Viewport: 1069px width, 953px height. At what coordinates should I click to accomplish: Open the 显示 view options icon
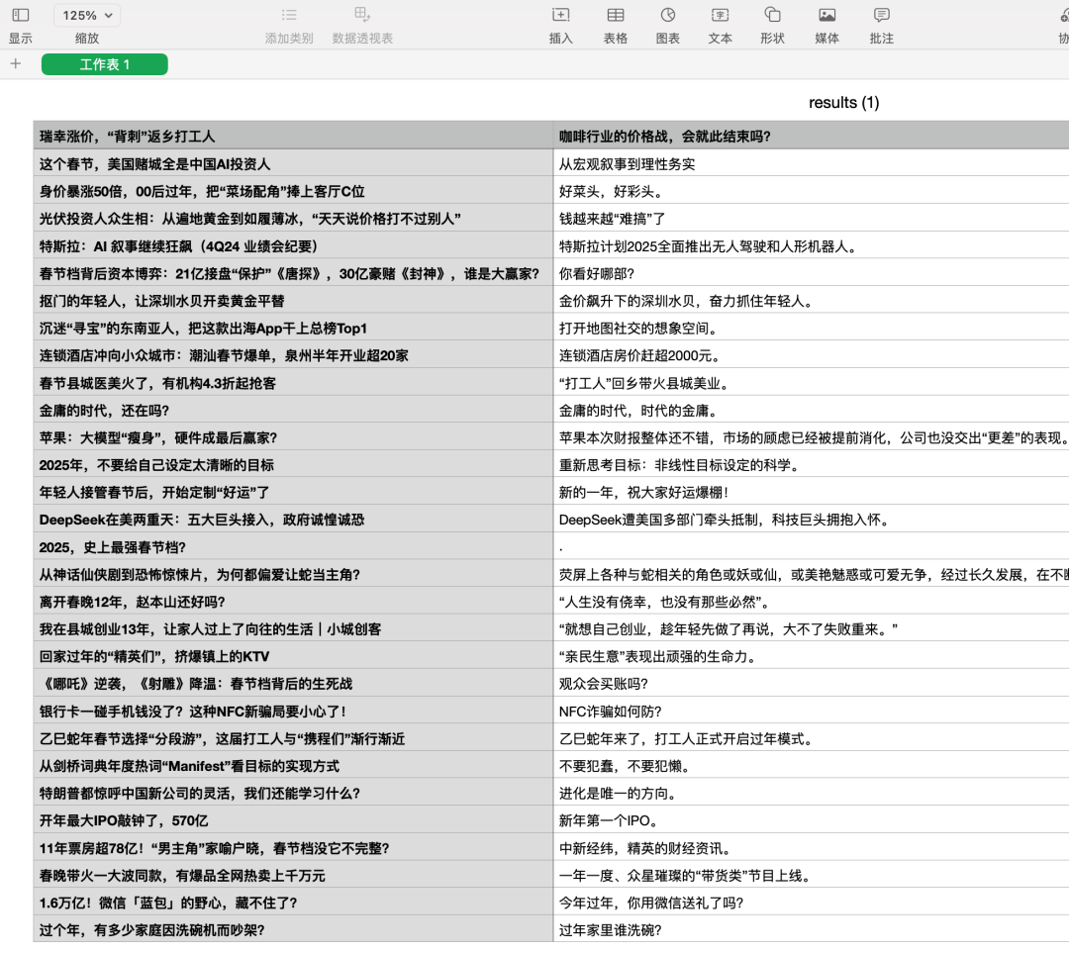click(21, 15)
